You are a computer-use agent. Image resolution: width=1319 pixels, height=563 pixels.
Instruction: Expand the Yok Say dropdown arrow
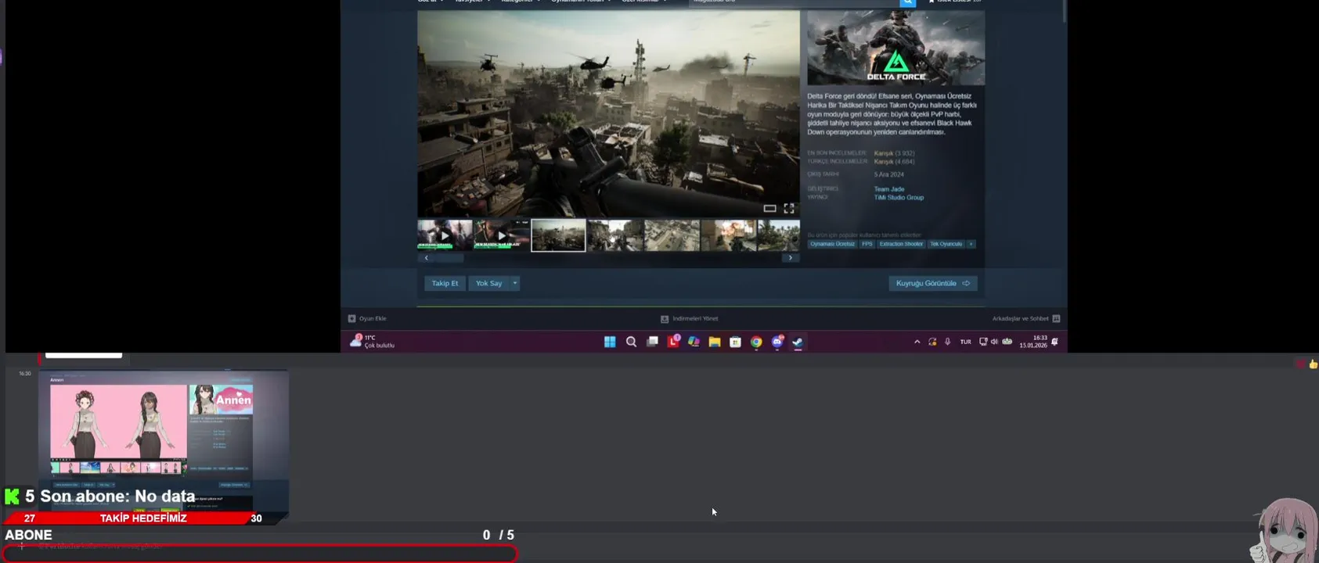(515, 283)
